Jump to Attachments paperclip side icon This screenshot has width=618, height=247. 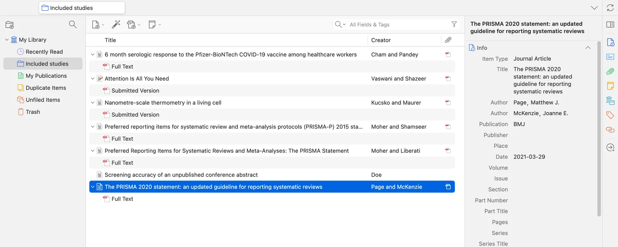pos(610,71)
